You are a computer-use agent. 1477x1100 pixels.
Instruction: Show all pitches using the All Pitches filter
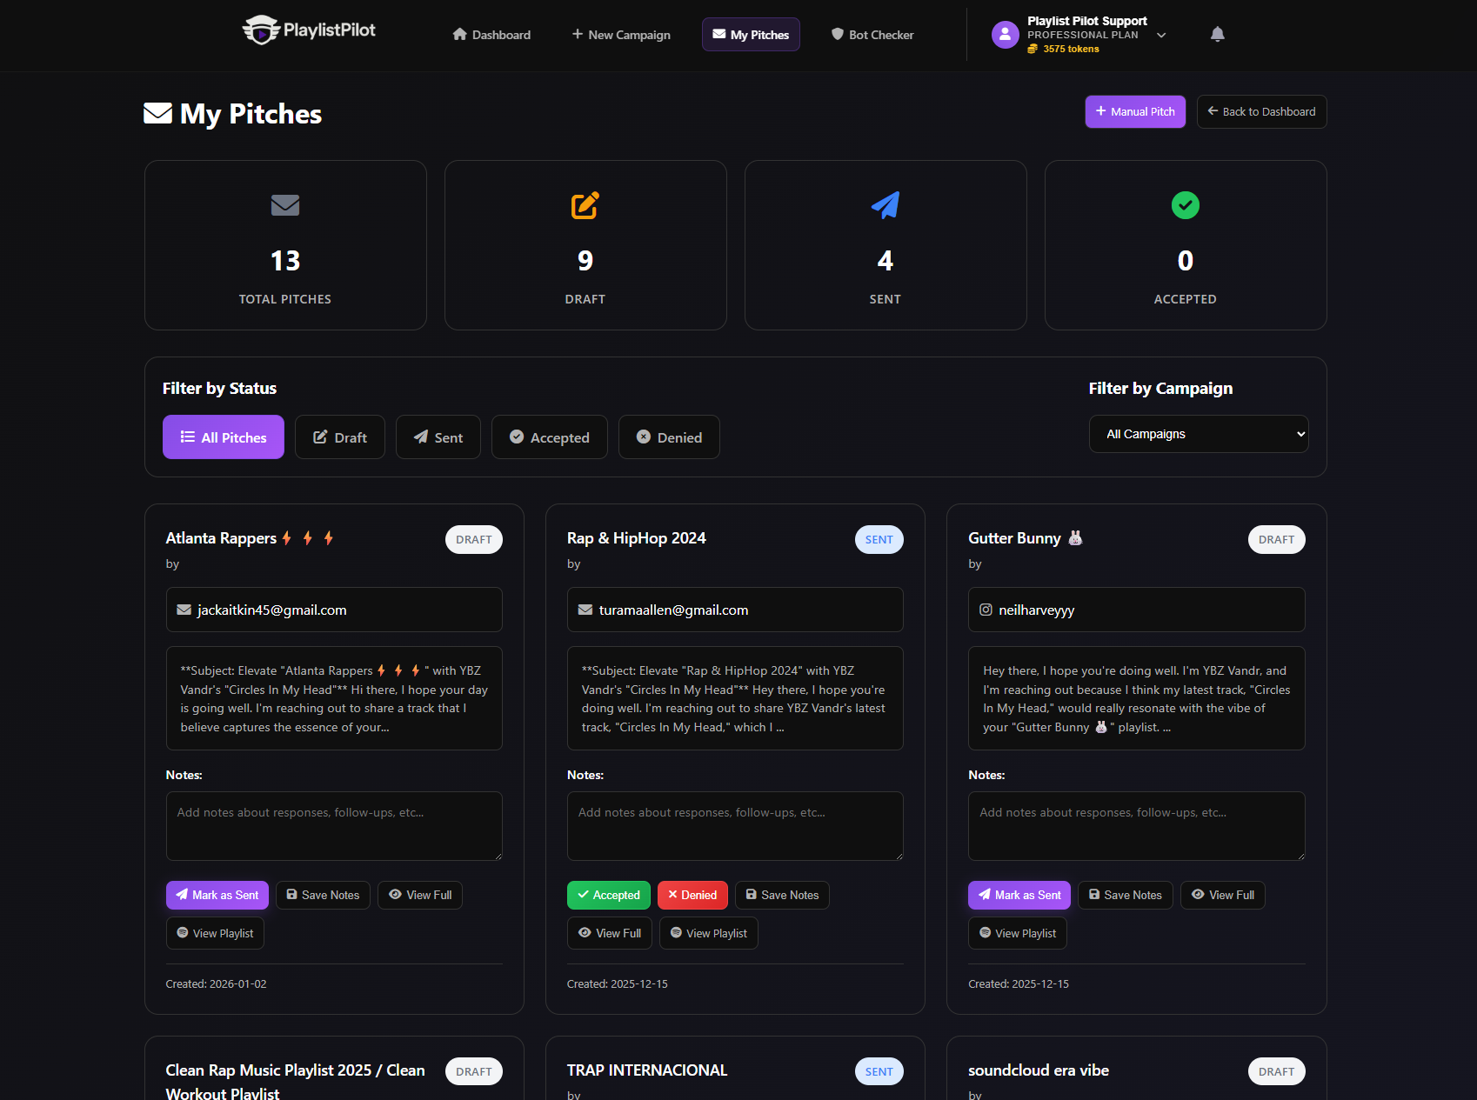pyautogui.click(x=223, y=437)
